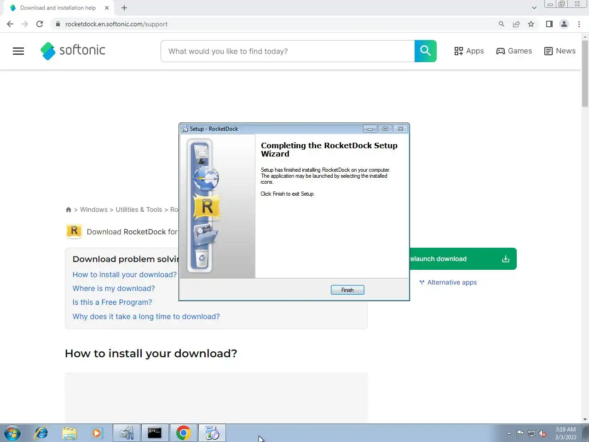Screen dimensions: 589x442
Task: Open Windows Media Player from taskbar
Action: pos(97,433)
